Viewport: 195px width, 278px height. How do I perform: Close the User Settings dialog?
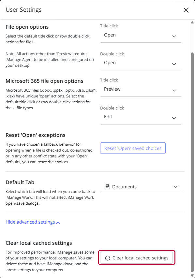tap(186, 10)
